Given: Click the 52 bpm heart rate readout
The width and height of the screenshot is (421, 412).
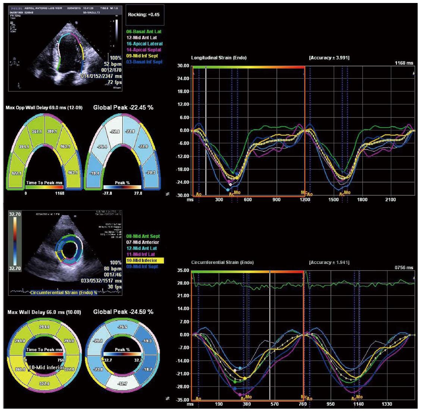Looking at the screenshot, I should [x=113, y=64].
